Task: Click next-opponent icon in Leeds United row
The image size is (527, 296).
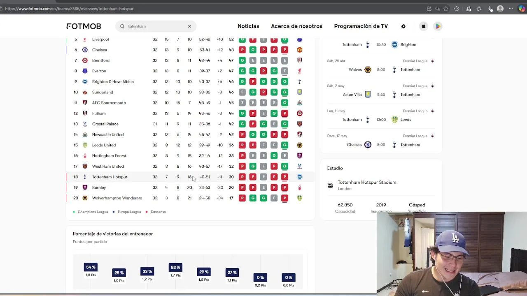Action: (x=299, y=145)
